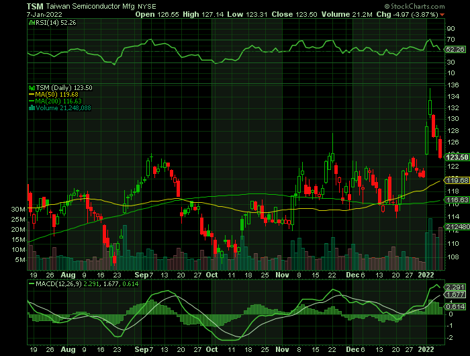Select the MA(200) green line swatch
Viewport: 470px width, 356px height.
click(30, 101)
